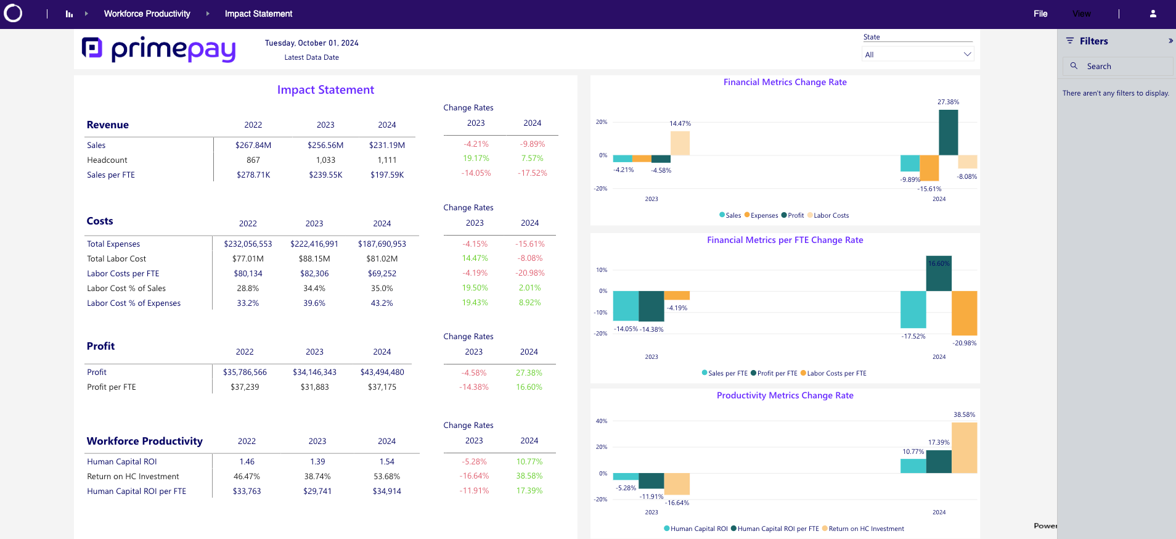1176x539 pixels.
Task: Click the 10.77% Human Capital ROI bar
Action: click(913, 466)
